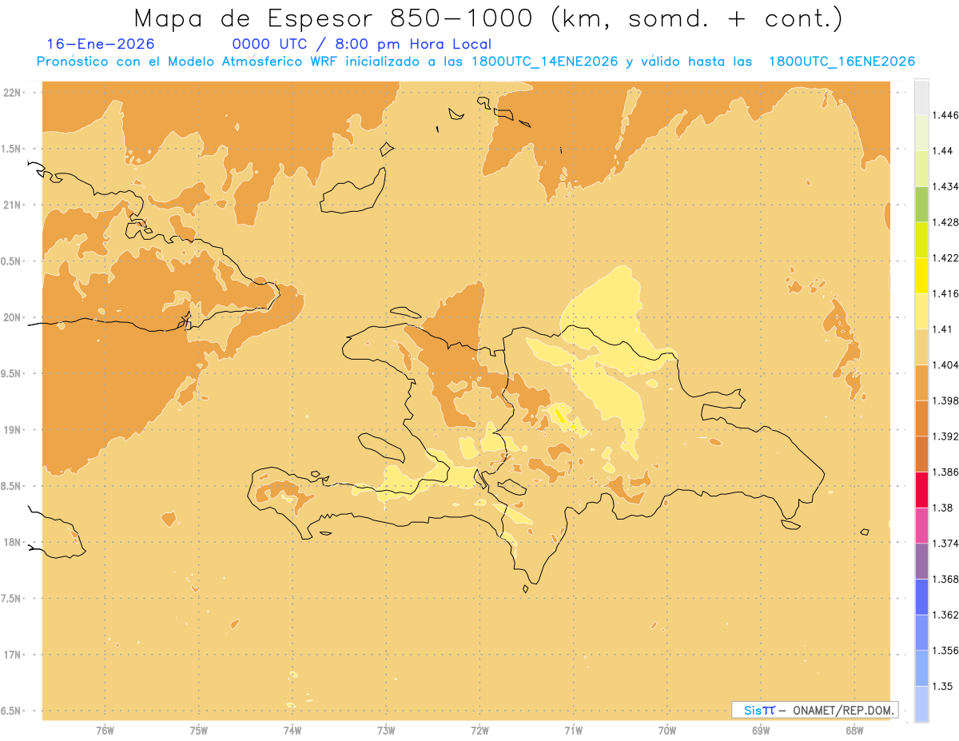Click the '0000 UTC / 8:00 pm Hora Local' text
959x741 pixels.
tap(362, 44)
